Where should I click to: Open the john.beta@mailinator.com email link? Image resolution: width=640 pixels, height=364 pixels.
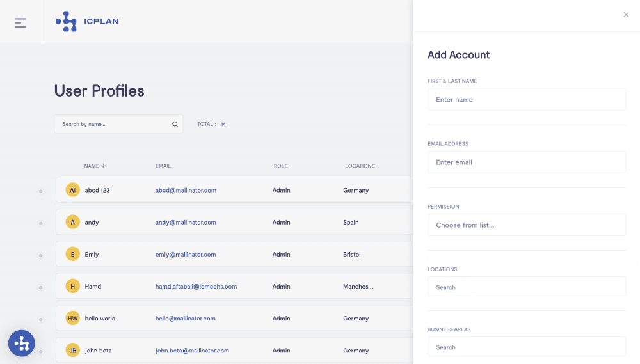pyautogui.click(x=192, y=351)
